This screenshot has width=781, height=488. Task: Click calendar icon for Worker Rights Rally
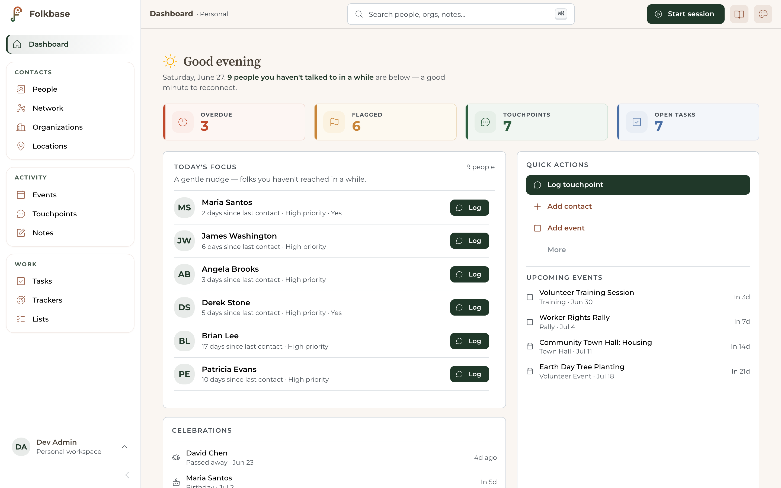(530, 322)
